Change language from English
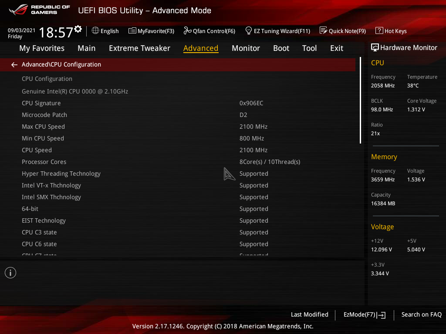446x334 pixels. tap(109, 31)
